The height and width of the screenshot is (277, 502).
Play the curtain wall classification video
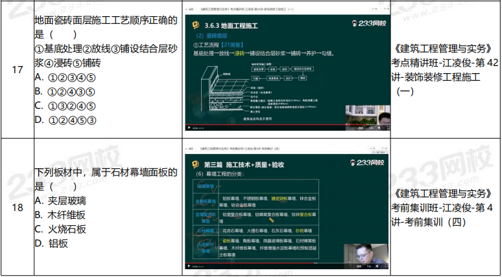(188, 265)
